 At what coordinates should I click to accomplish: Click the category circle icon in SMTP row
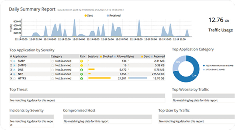(53, 61)
